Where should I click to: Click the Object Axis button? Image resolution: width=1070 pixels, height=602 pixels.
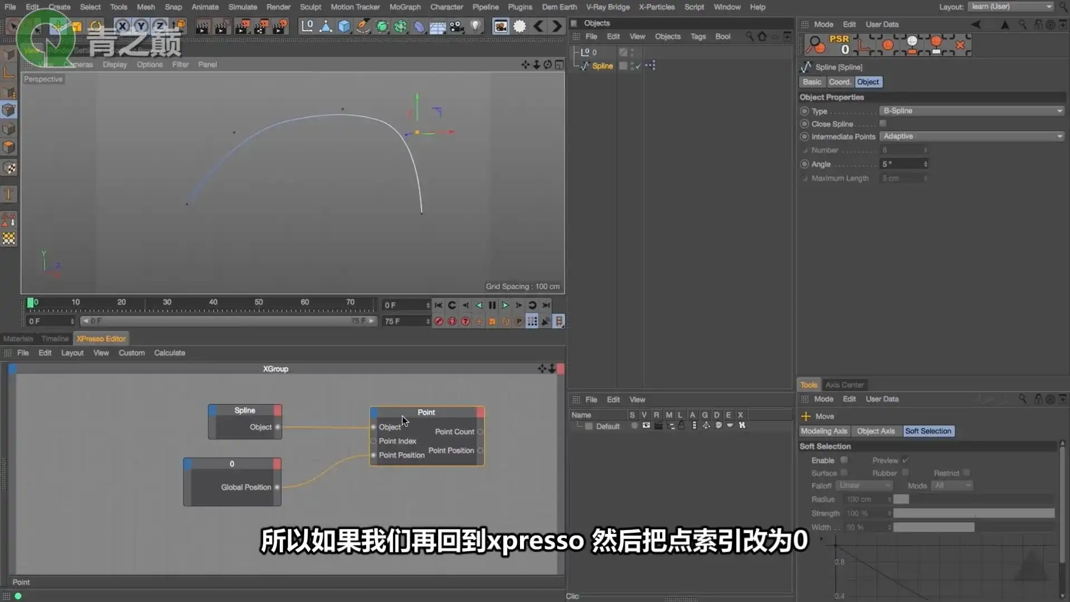coord(876,430)
